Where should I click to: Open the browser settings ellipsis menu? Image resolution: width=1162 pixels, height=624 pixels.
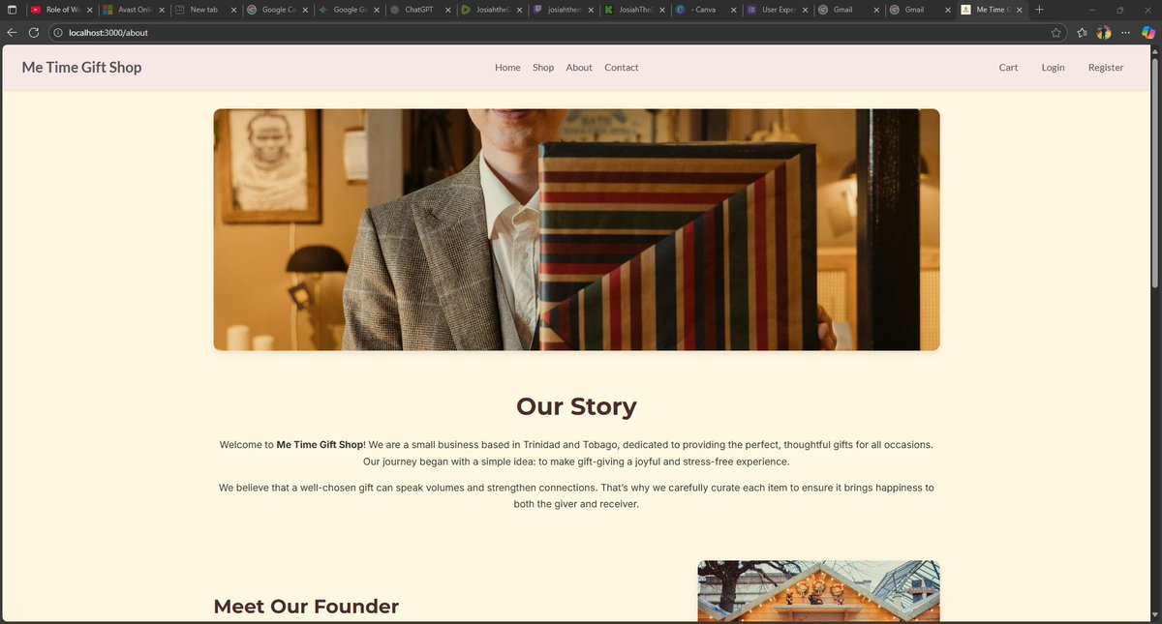click(1125, 32)
